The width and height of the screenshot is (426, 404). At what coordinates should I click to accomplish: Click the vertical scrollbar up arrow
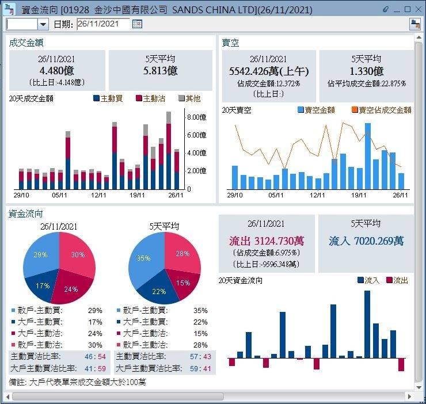419,38
